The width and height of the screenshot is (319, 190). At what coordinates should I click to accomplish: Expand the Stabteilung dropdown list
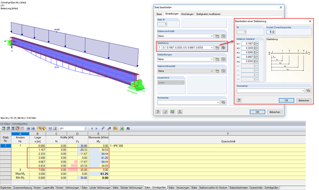(212, 47)
